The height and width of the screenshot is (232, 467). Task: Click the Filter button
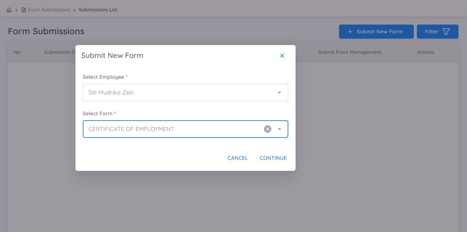coord(437,31)
